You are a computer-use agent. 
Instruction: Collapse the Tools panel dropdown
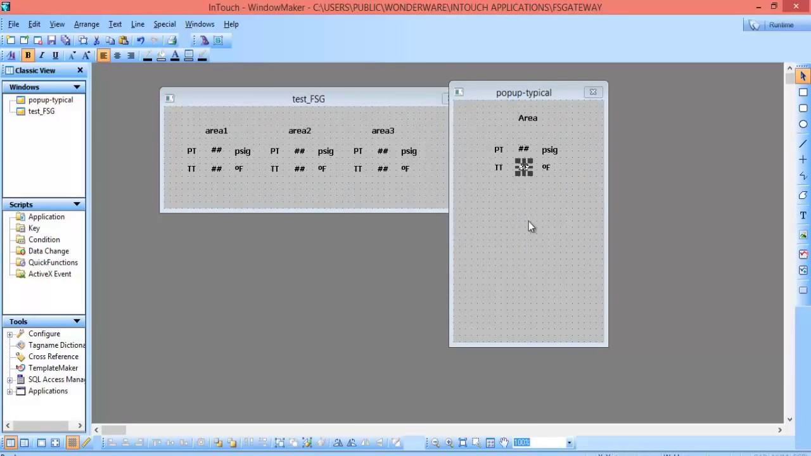77,322
